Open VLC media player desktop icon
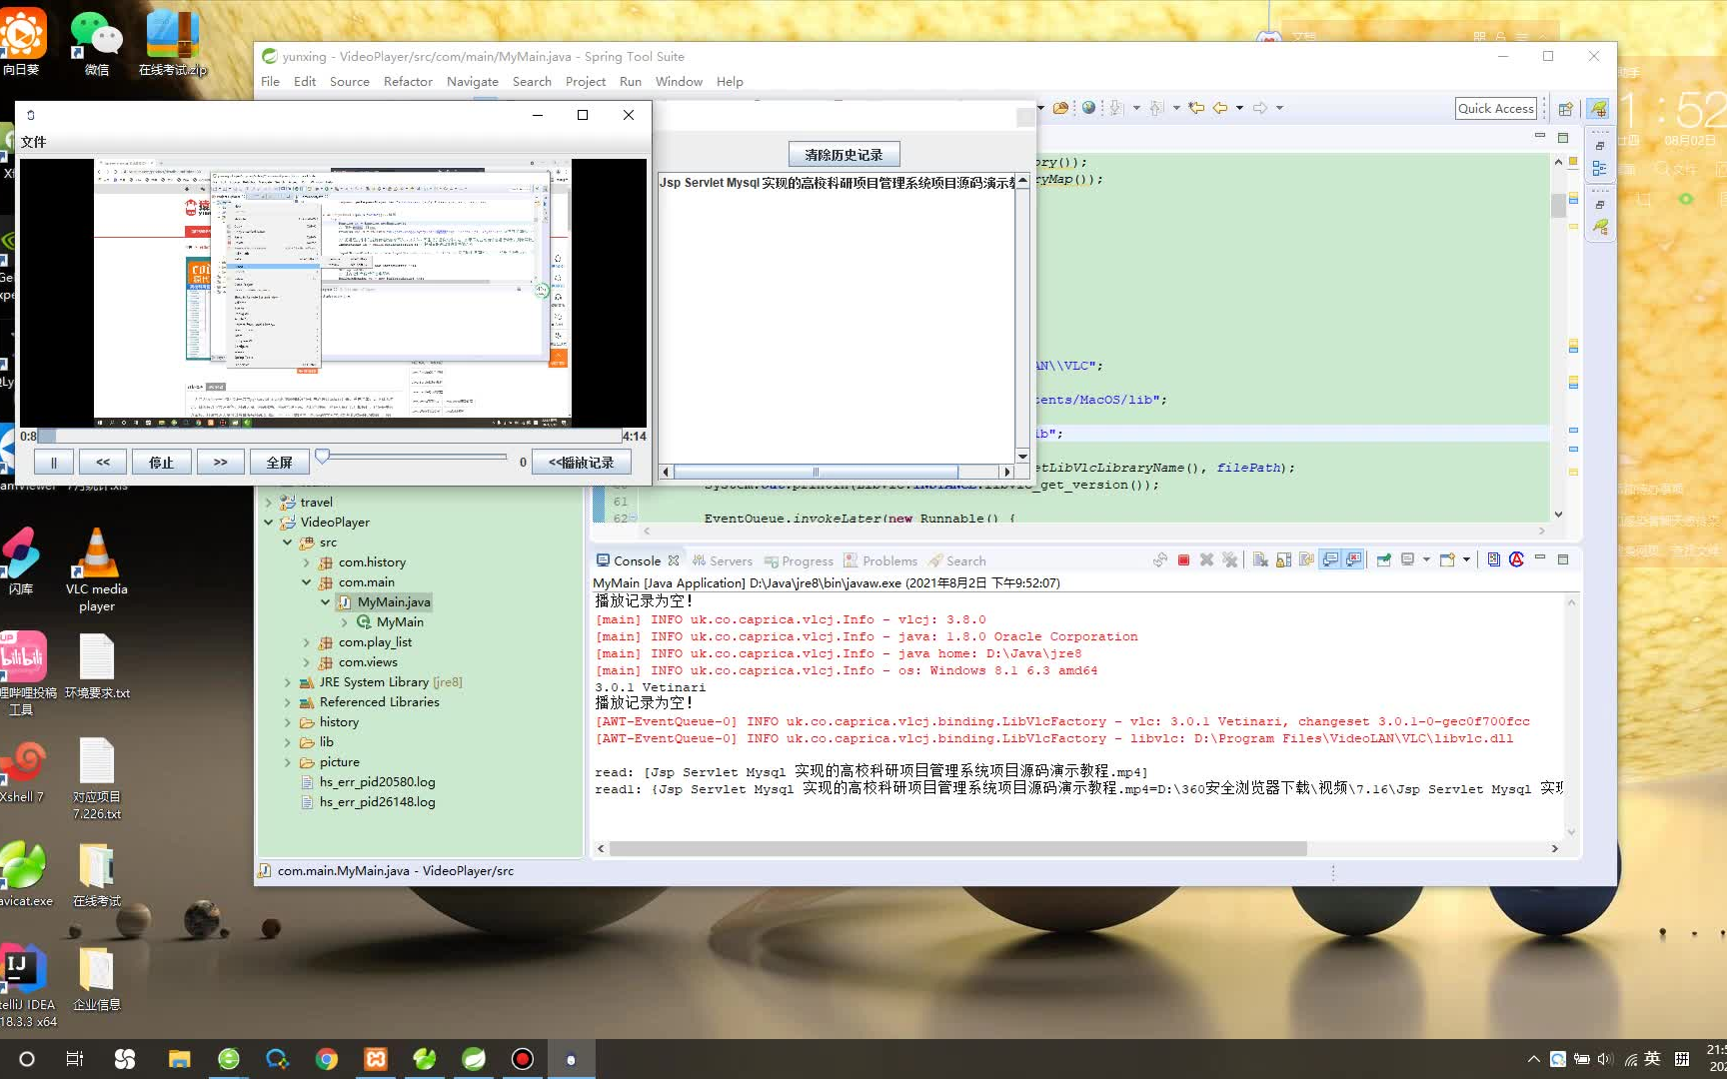The height and width of the screenshot is (1079, 1727). (97, 570)
